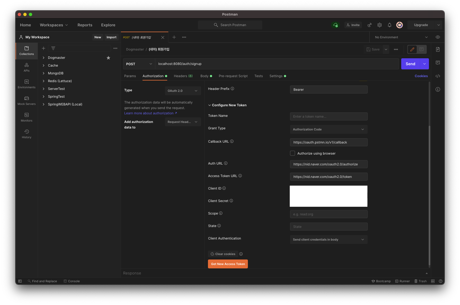Image resolution: width=460 pixels, height=305 pixels.
Task: Open the Monitors sidebar panel
Action: coord(27,117)
